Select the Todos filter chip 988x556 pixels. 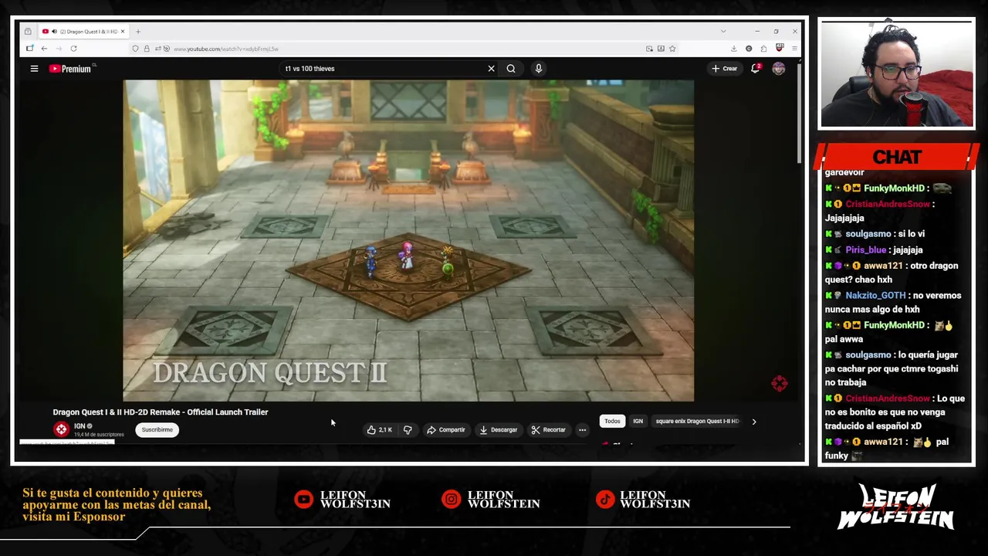tap(612, 422)
